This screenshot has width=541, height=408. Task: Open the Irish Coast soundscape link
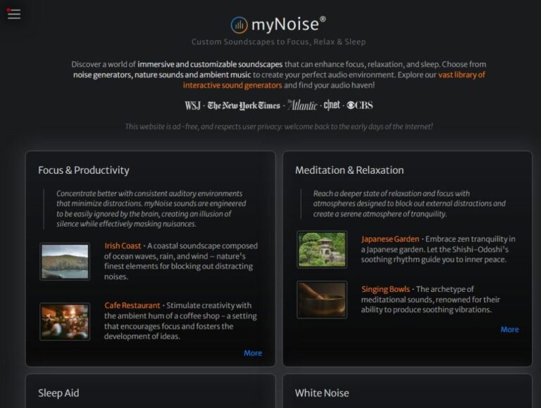pyautogui.click(x=123, y=246)
